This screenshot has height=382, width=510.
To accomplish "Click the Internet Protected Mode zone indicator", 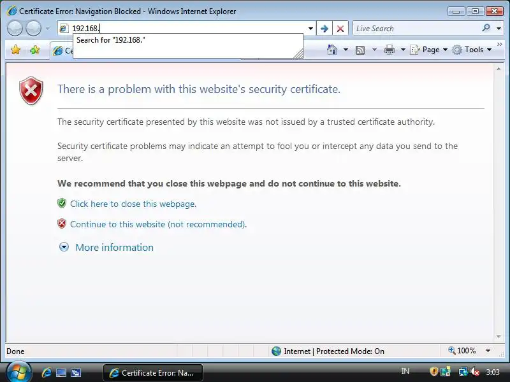I will pyautogui.click(x=328, y=351).
